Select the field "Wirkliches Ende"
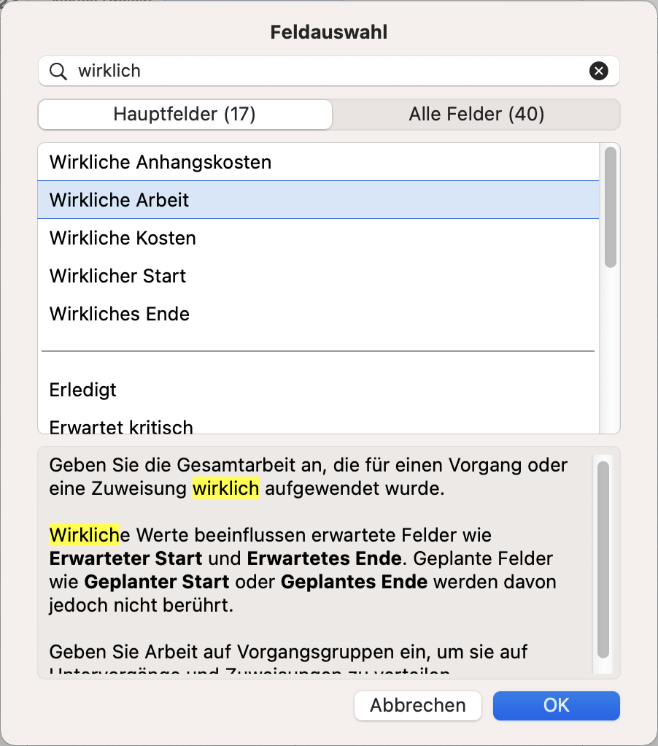 point(119,313)
